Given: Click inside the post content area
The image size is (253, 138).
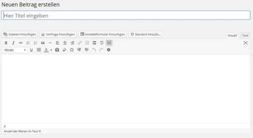Looking at the screenshot, I should click(x=126, y=89).
